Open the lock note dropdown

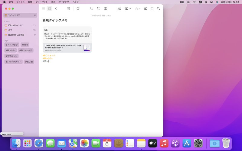(x=138, y=8)
